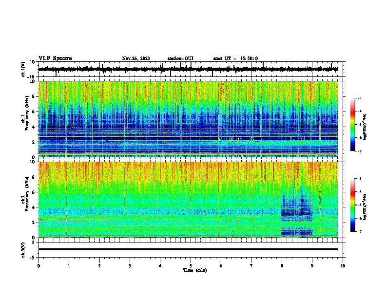Click the ch.1 color scale log(PSD) label
Viewport: 386px width, 298px height.
(x=365, y=127)
